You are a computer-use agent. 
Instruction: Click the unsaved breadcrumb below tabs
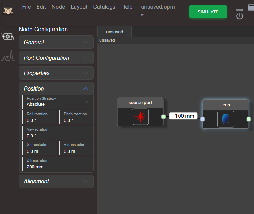(x=107, y=40)
